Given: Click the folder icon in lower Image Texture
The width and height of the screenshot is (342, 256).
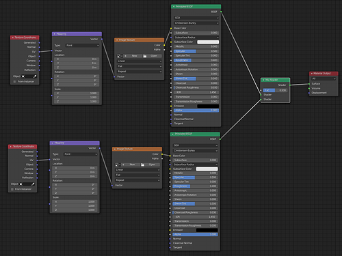Looking at the screenshot, I should click(143, 165).
